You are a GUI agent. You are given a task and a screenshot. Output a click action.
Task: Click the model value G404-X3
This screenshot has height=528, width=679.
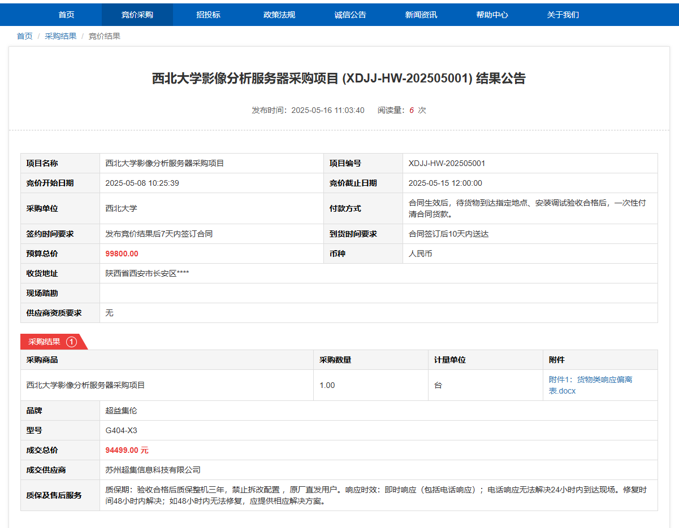coord(121,430)
